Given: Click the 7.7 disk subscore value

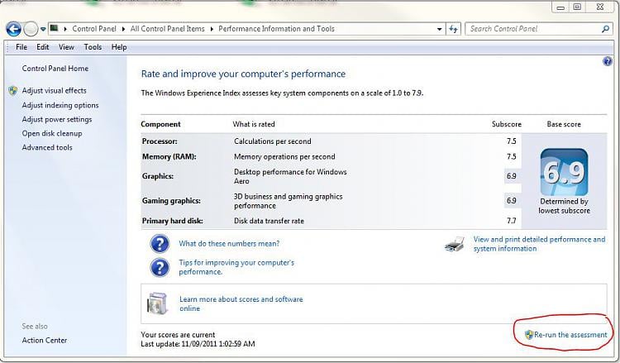Looking at the screenshot, I should (511, 221).
